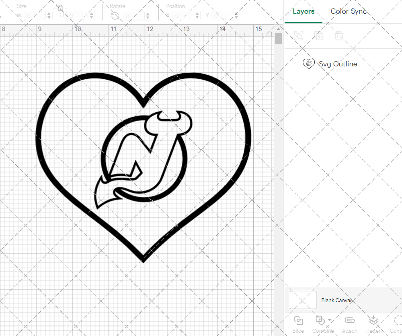Viewport: 402px width, 336px height.
Task: Click the Position Y stepper arrows
Action: point(236,16)
